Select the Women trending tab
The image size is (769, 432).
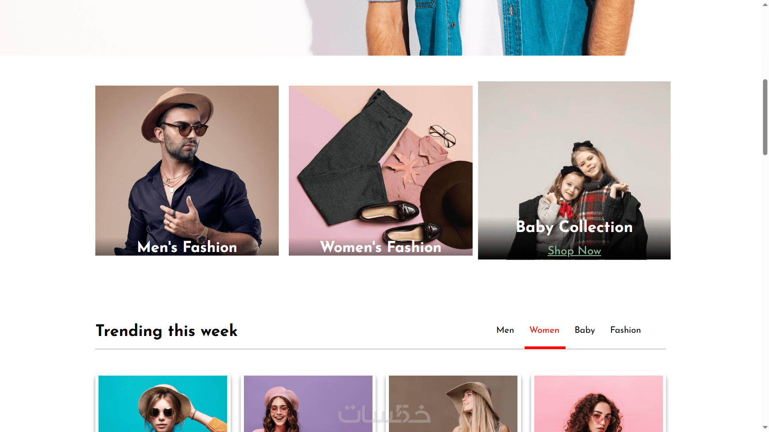point(544,330)
